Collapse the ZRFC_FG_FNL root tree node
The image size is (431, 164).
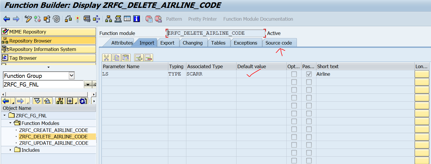coord(5,116)
